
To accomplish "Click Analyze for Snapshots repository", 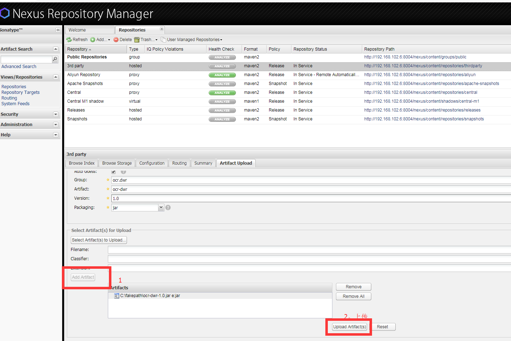I will 222,119.
